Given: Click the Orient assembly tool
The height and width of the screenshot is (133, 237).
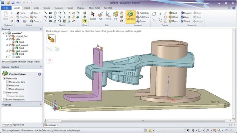Looking at the screenshot, I should [185, 21].
